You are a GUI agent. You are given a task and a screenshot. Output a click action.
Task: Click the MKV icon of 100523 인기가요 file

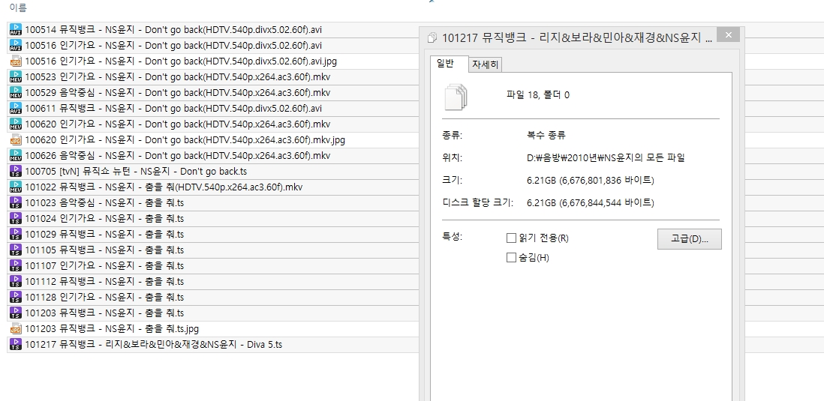[x=16, y=77]
